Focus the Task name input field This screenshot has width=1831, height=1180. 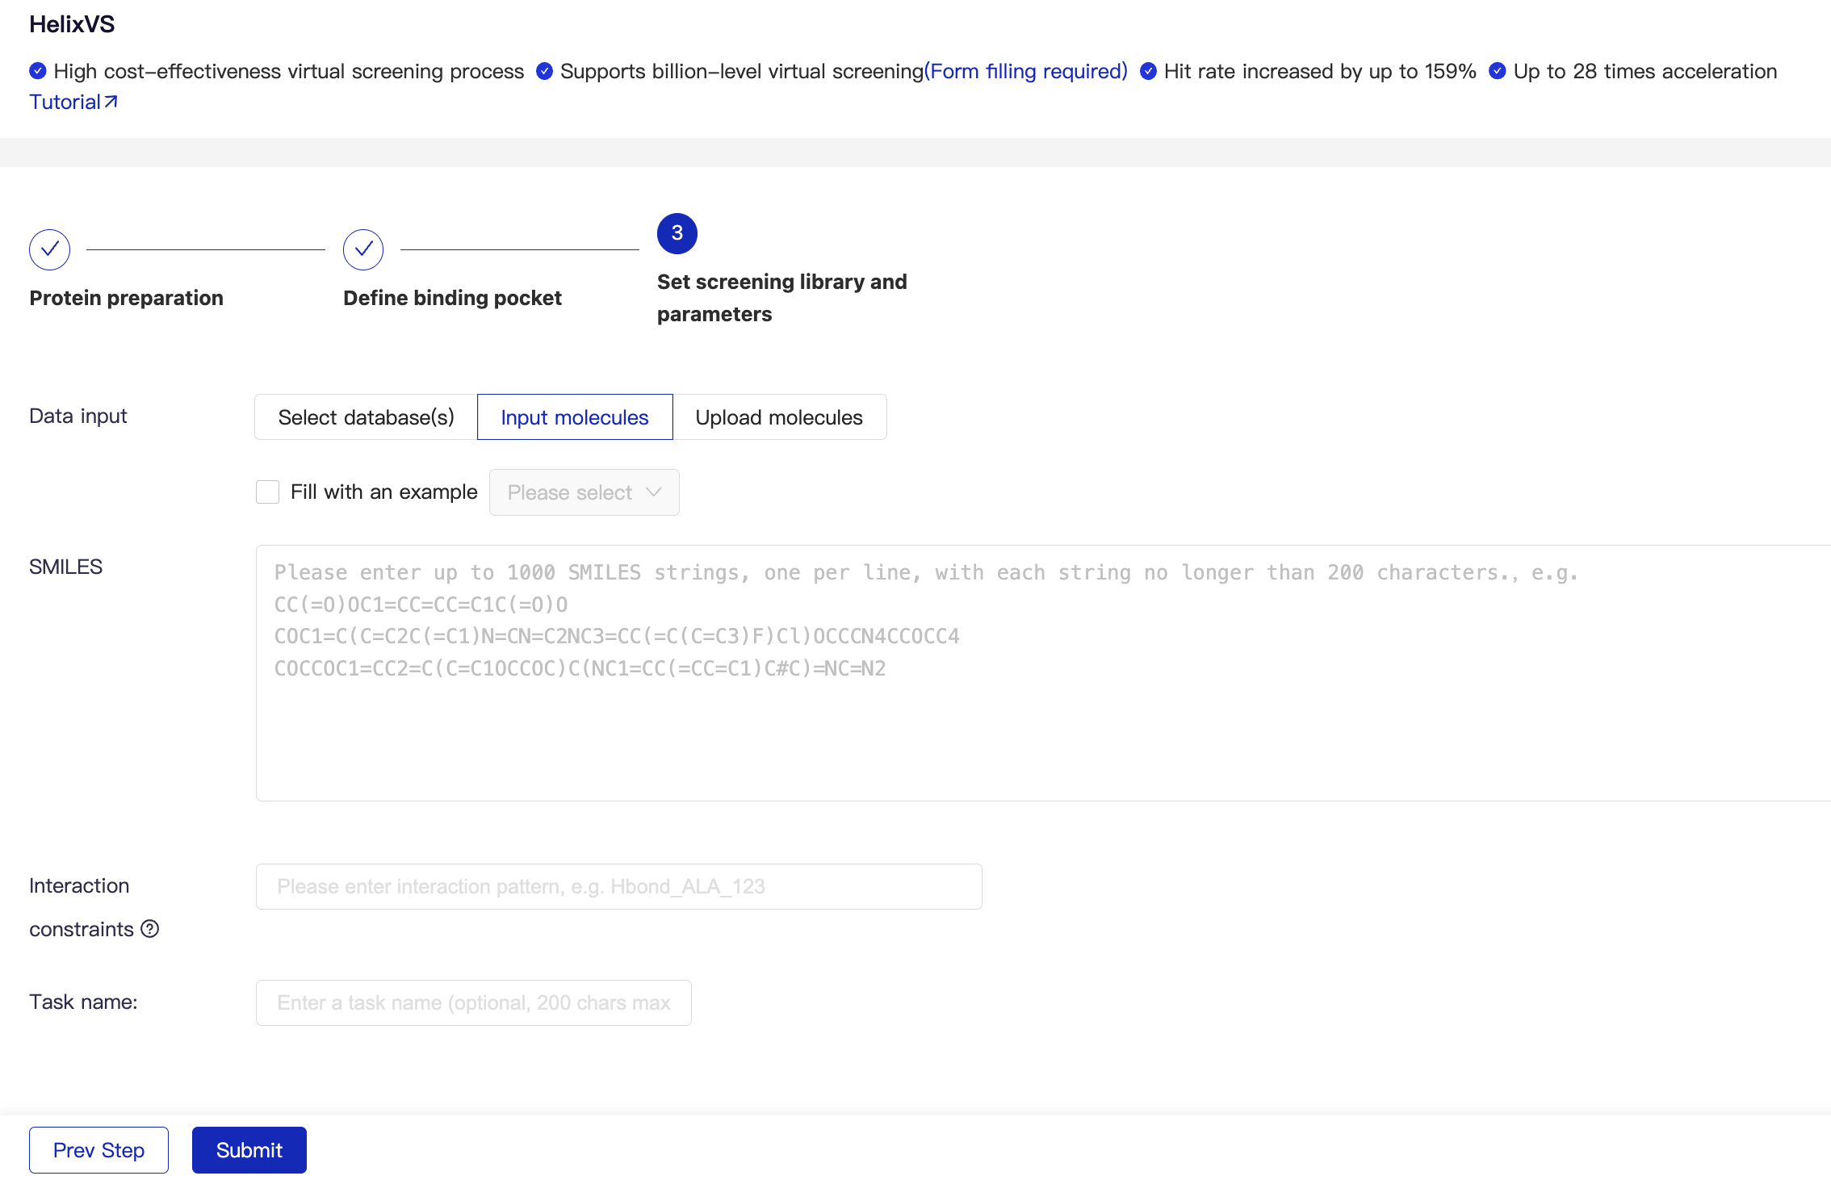pyautogui.click(x=473, y=1003)
